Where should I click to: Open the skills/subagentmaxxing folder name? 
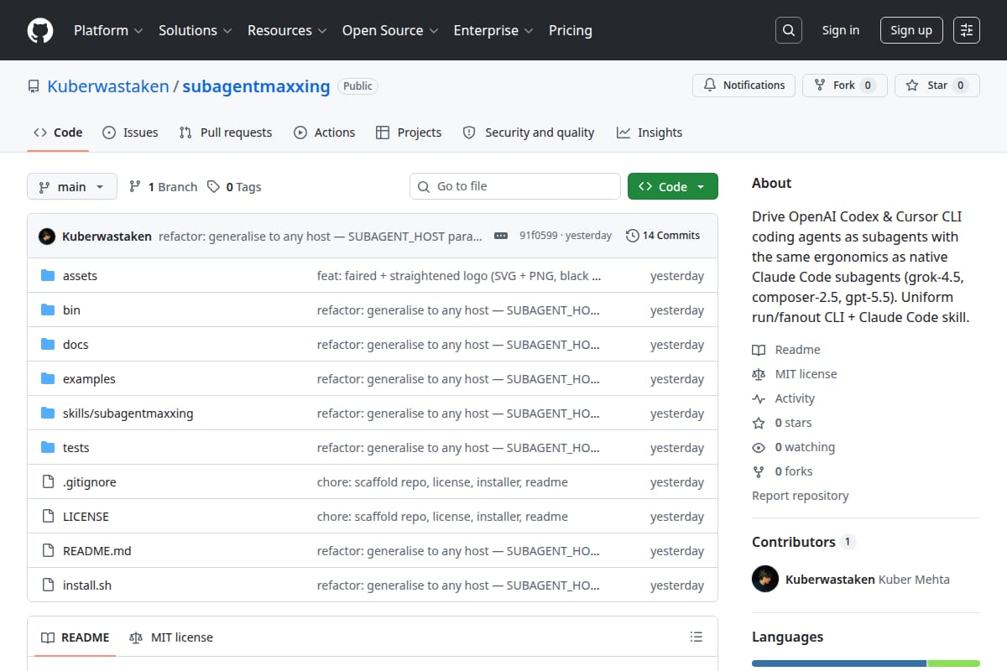pyautogui.click(x=128, y=414)
